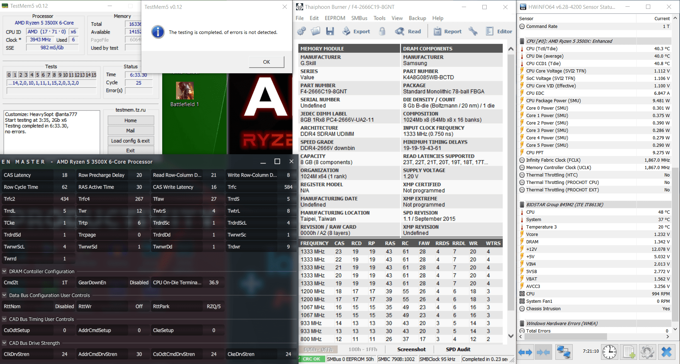
Task: Open the View menu in Thaiphoon Burner
Action: [x=397, y=18]
